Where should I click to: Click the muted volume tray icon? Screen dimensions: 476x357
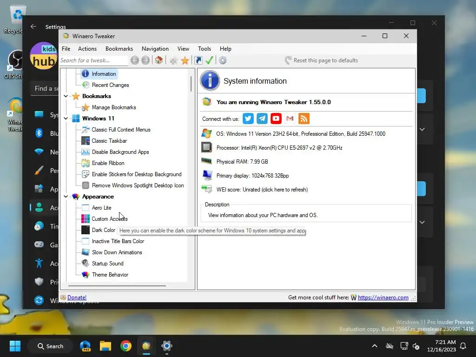(416, 346)
